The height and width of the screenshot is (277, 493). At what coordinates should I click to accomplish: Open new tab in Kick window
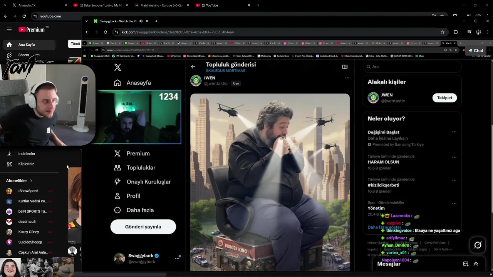(156, 21)
